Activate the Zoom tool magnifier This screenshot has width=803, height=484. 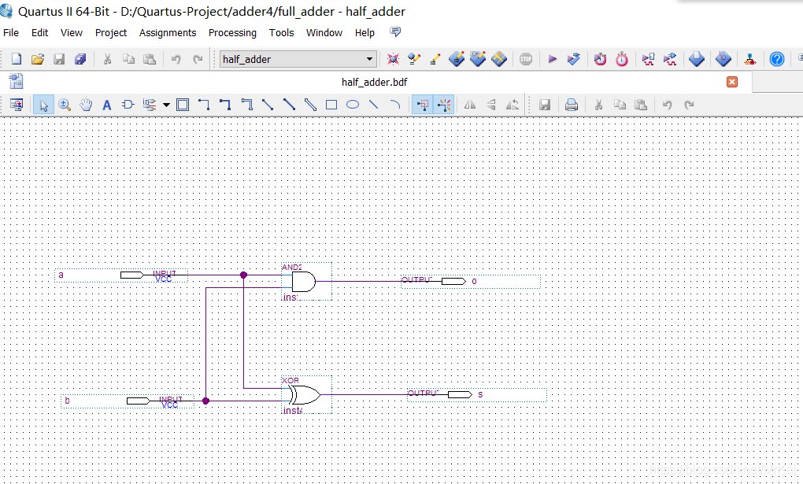(x=65, y=105)
